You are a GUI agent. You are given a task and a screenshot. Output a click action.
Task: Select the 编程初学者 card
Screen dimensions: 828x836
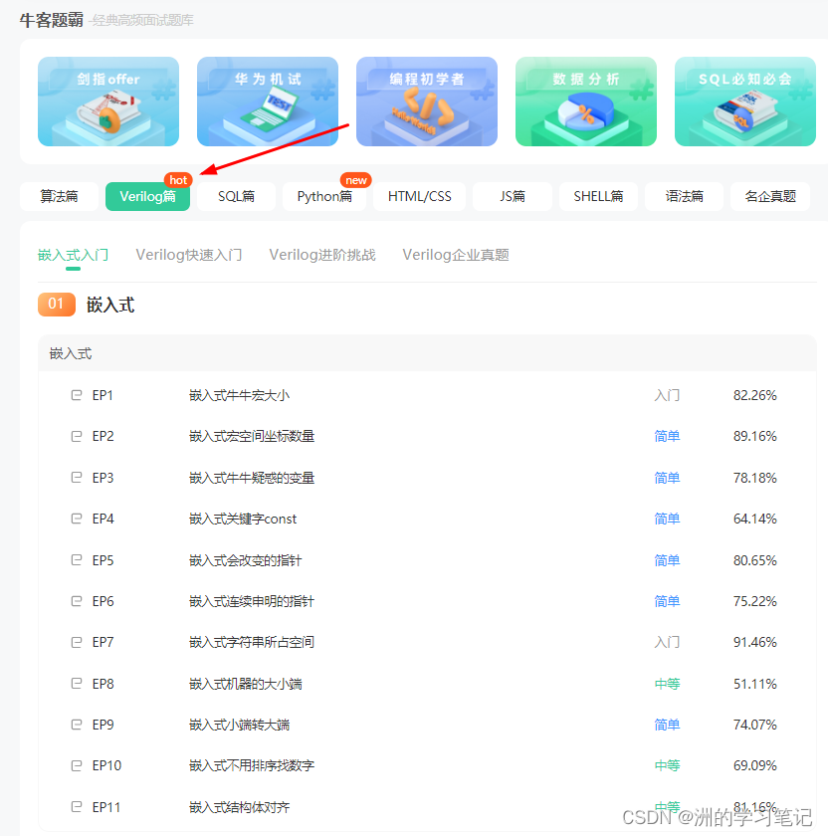click(x=426, y=102)
